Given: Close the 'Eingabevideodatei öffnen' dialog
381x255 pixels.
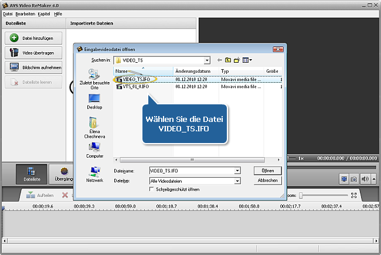Looking at the screenshot, I should pyautogui.click(x=278, y=49).
